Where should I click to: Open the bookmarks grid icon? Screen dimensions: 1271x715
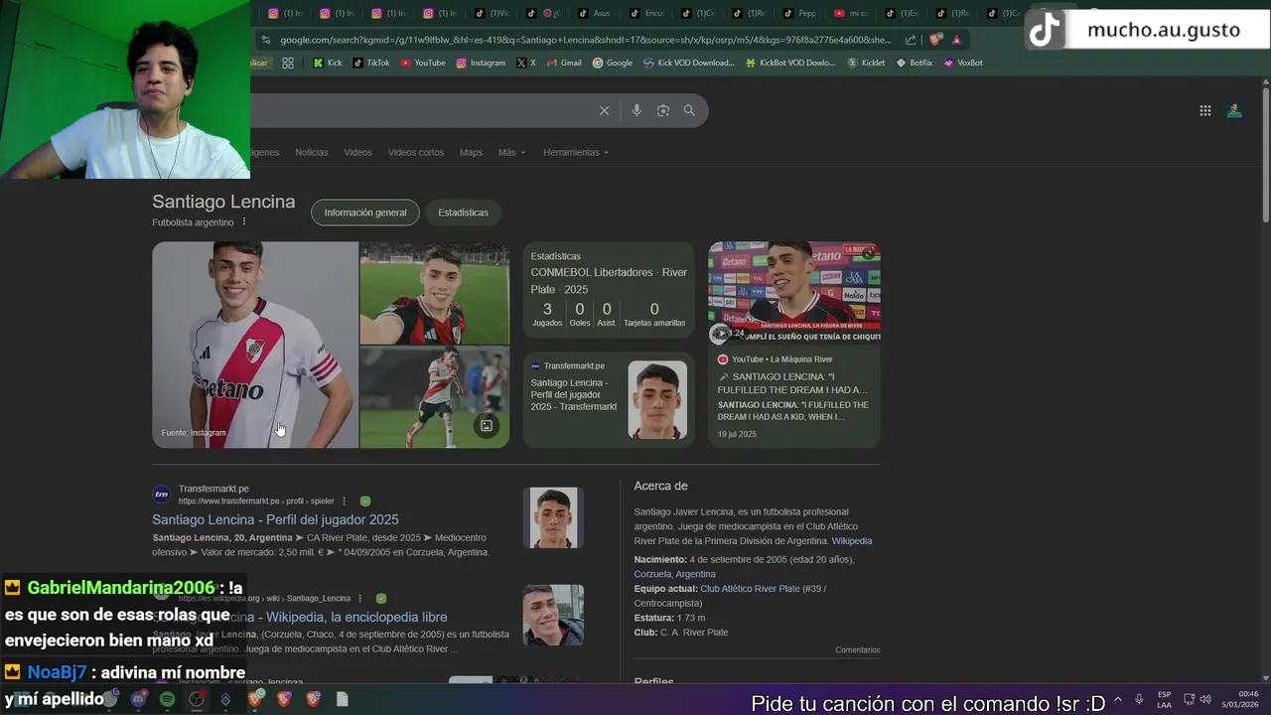tap(288, 63)
